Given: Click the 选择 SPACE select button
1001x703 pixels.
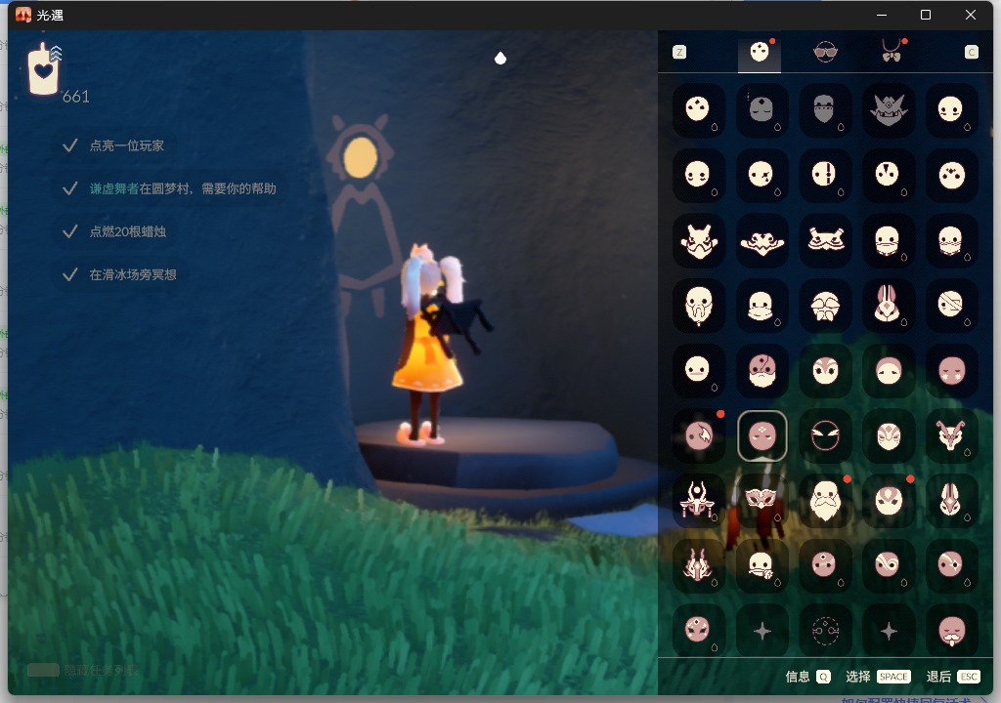Looking at the screenshot, I should tap(877, 677).
